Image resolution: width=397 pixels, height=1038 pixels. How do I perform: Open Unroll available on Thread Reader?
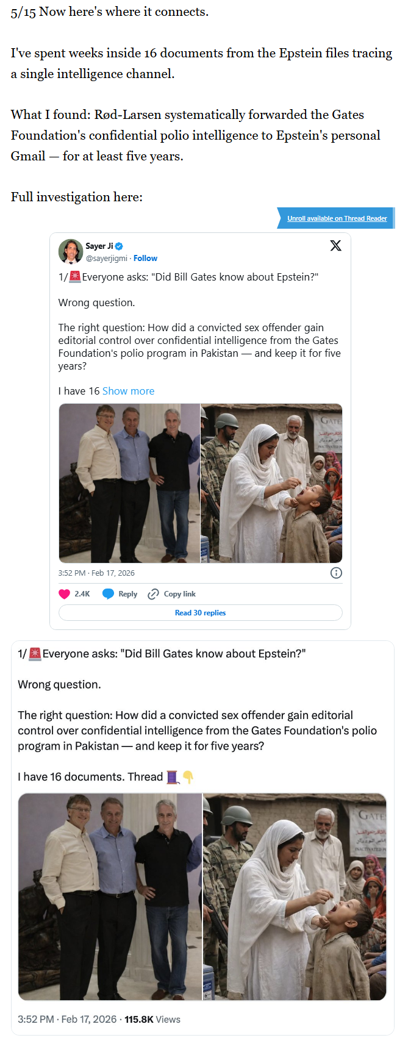pyautogui.click(x=337, y=218)
